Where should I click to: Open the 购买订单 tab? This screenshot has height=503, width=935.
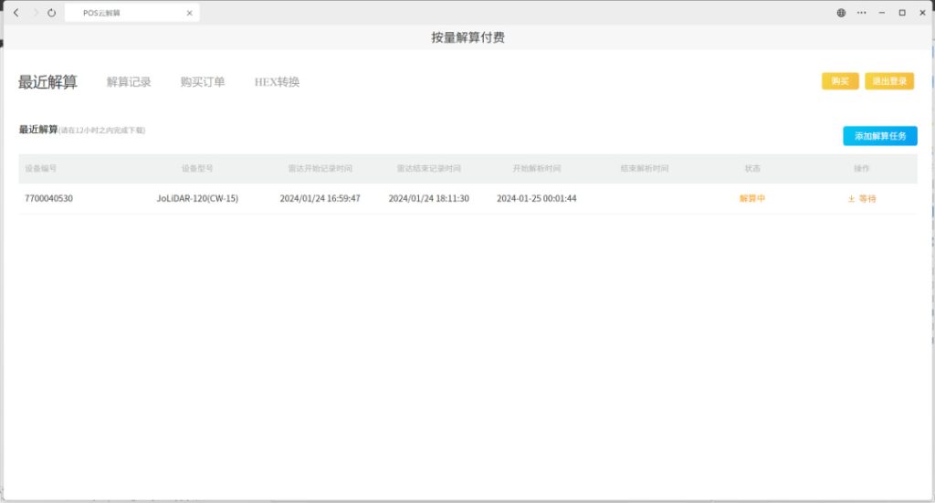coord(203,82)
